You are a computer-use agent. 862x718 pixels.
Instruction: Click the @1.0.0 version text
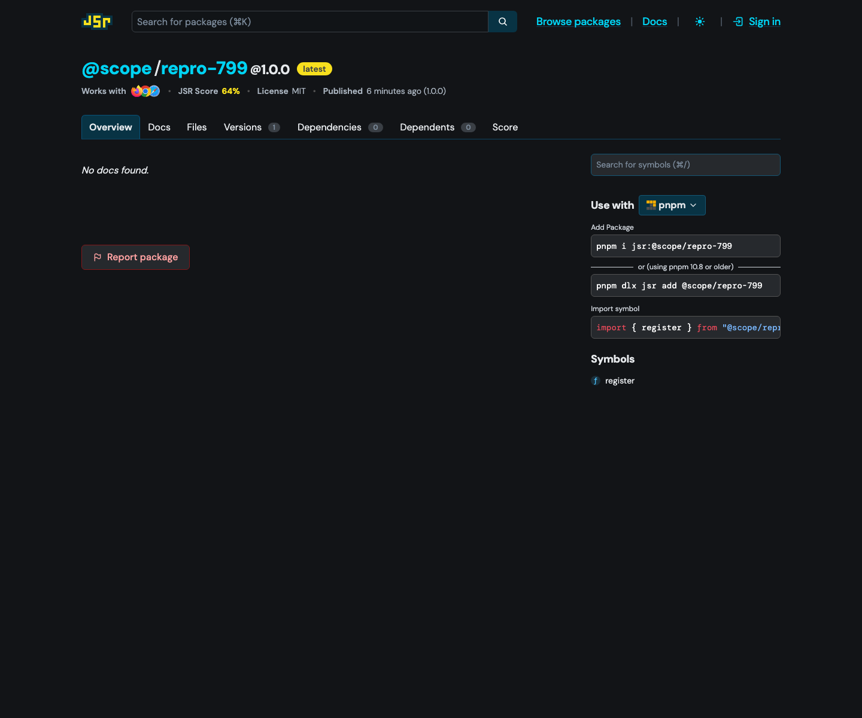pyautogui.click(x=270, y=69)
